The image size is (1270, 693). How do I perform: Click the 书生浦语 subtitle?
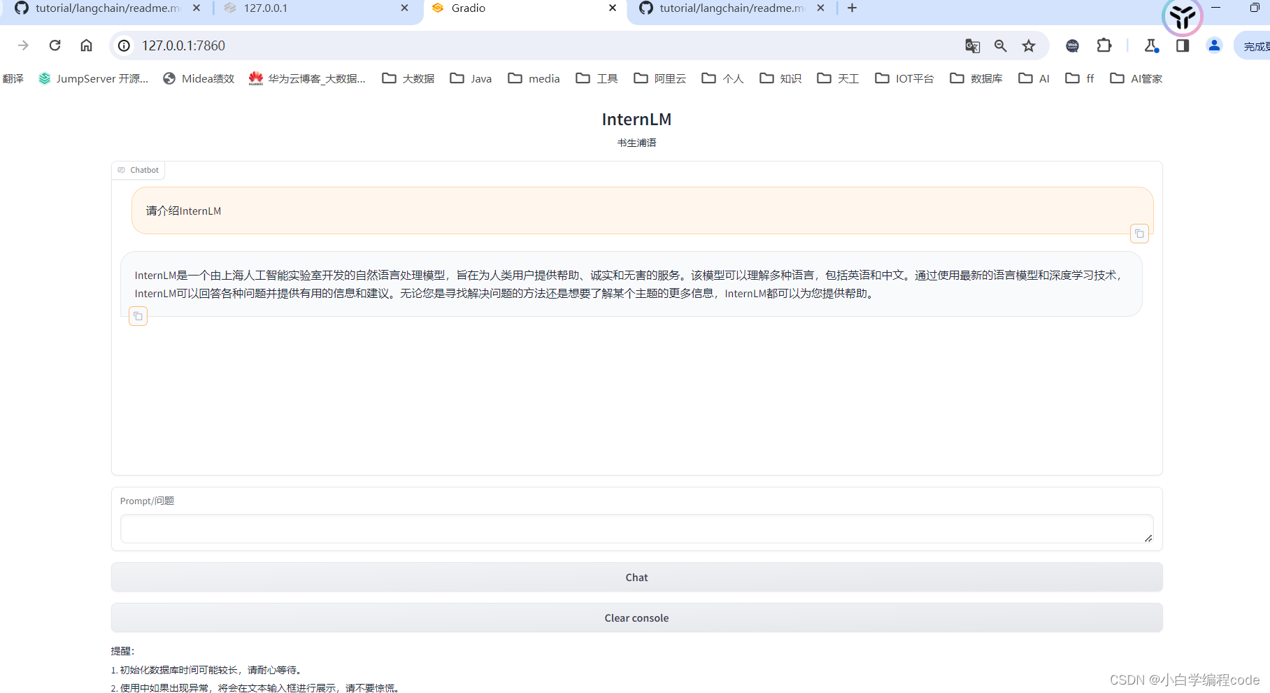click(636, 143)
